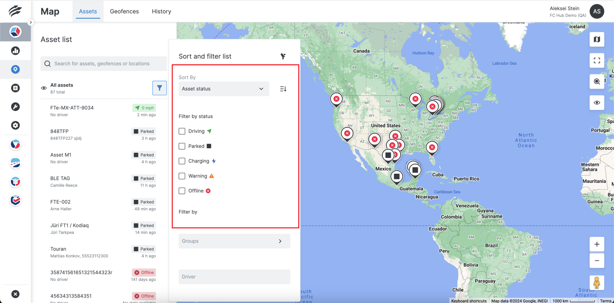Enable the Driving status filter
Screen dimensions: 614x303
182,131
